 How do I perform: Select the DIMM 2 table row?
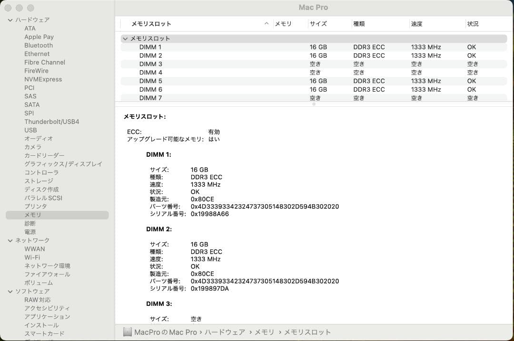314,56
